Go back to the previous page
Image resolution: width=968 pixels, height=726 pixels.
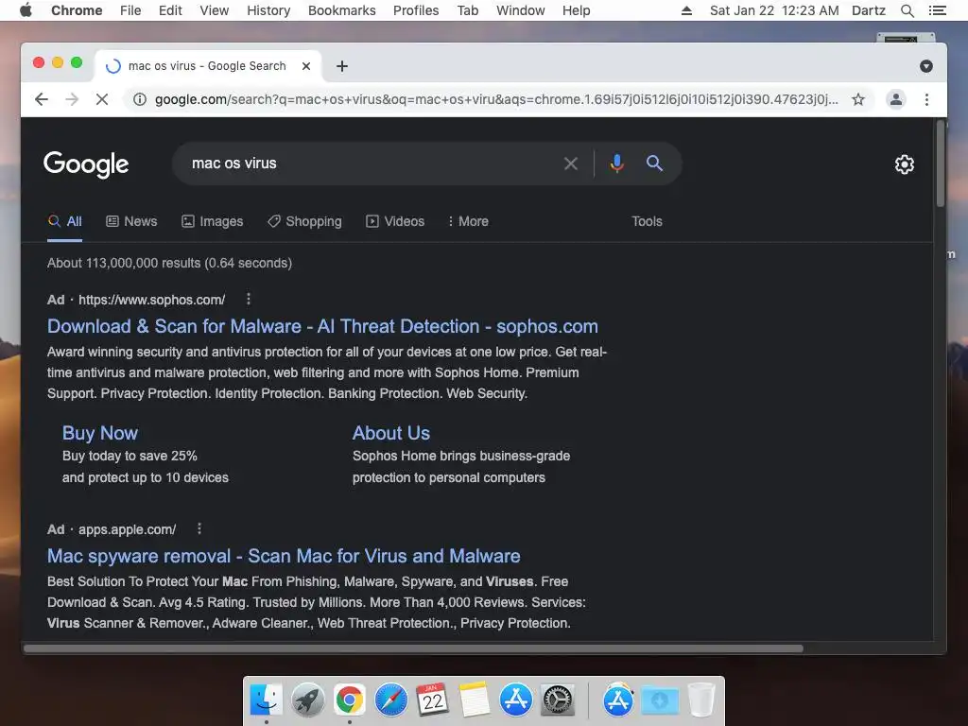point(42,99)
